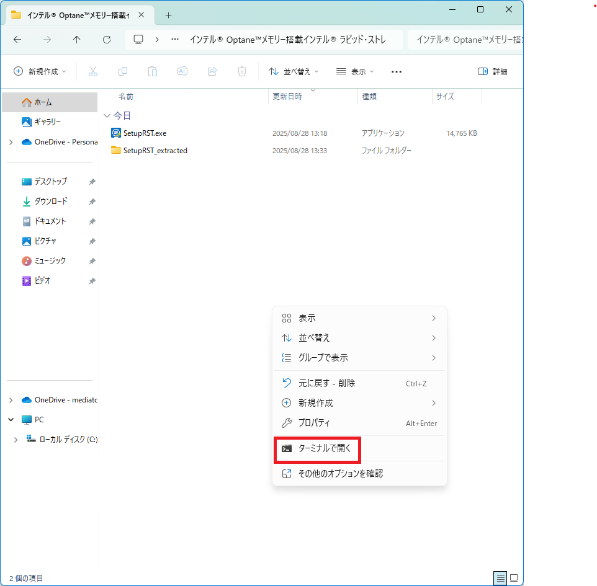Viewport: 597px width, 586px height.
Task: Open the 並べ替え toolbar dropdown
Action: pos(294,71)
